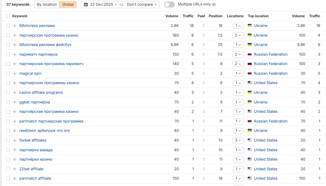
Task: Click Ukraine flag in 'casino affiliate programs' row
Action: click(x=250, y=92)
